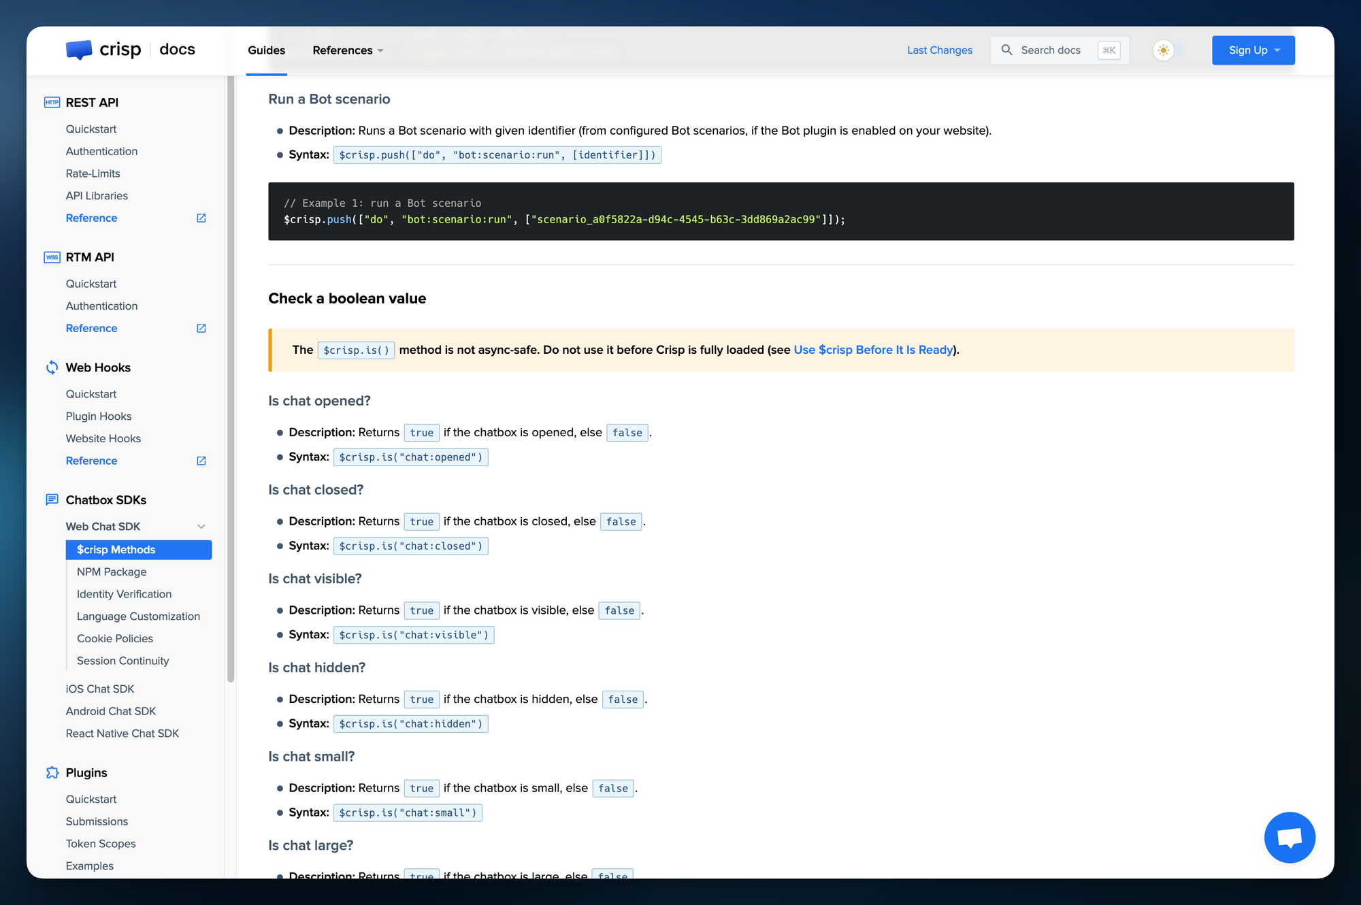Click inside the Search docs field
The width and height of the screenshot is (1361, 905).
(1051, 50)
